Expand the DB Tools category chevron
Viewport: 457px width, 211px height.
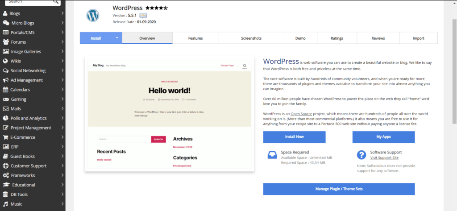[62, 194]
